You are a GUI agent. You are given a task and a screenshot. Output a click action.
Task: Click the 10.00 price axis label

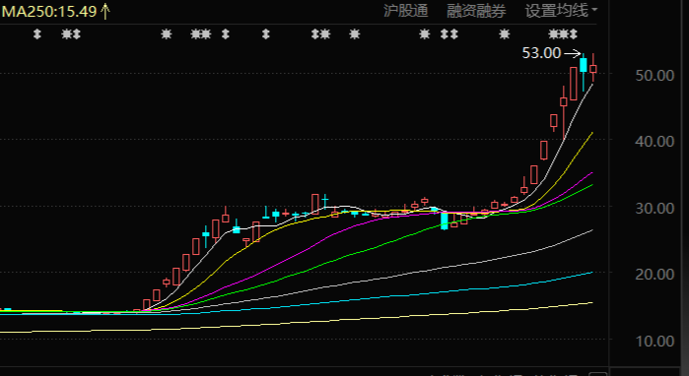pos(655,341)
